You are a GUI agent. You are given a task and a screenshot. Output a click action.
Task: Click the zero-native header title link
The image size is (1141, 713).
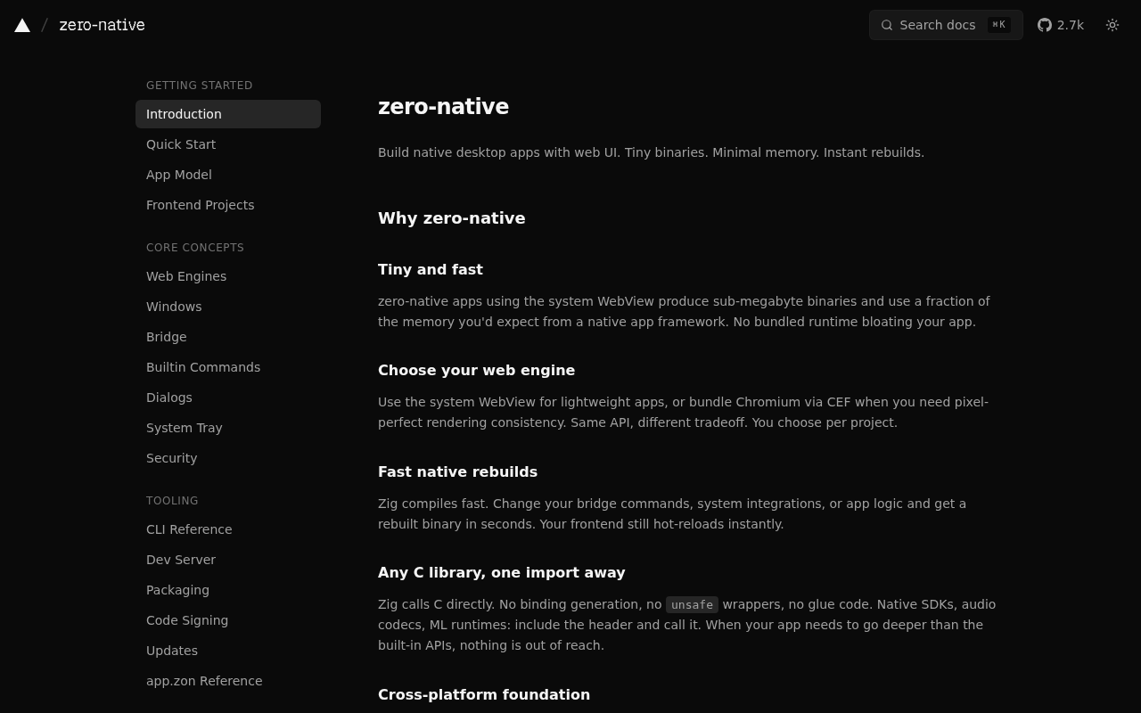(102, 25)
